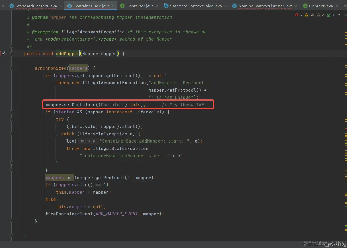Click the fold marker at the catch block's closing brace
347x248 pixels.
pos(12,163)
